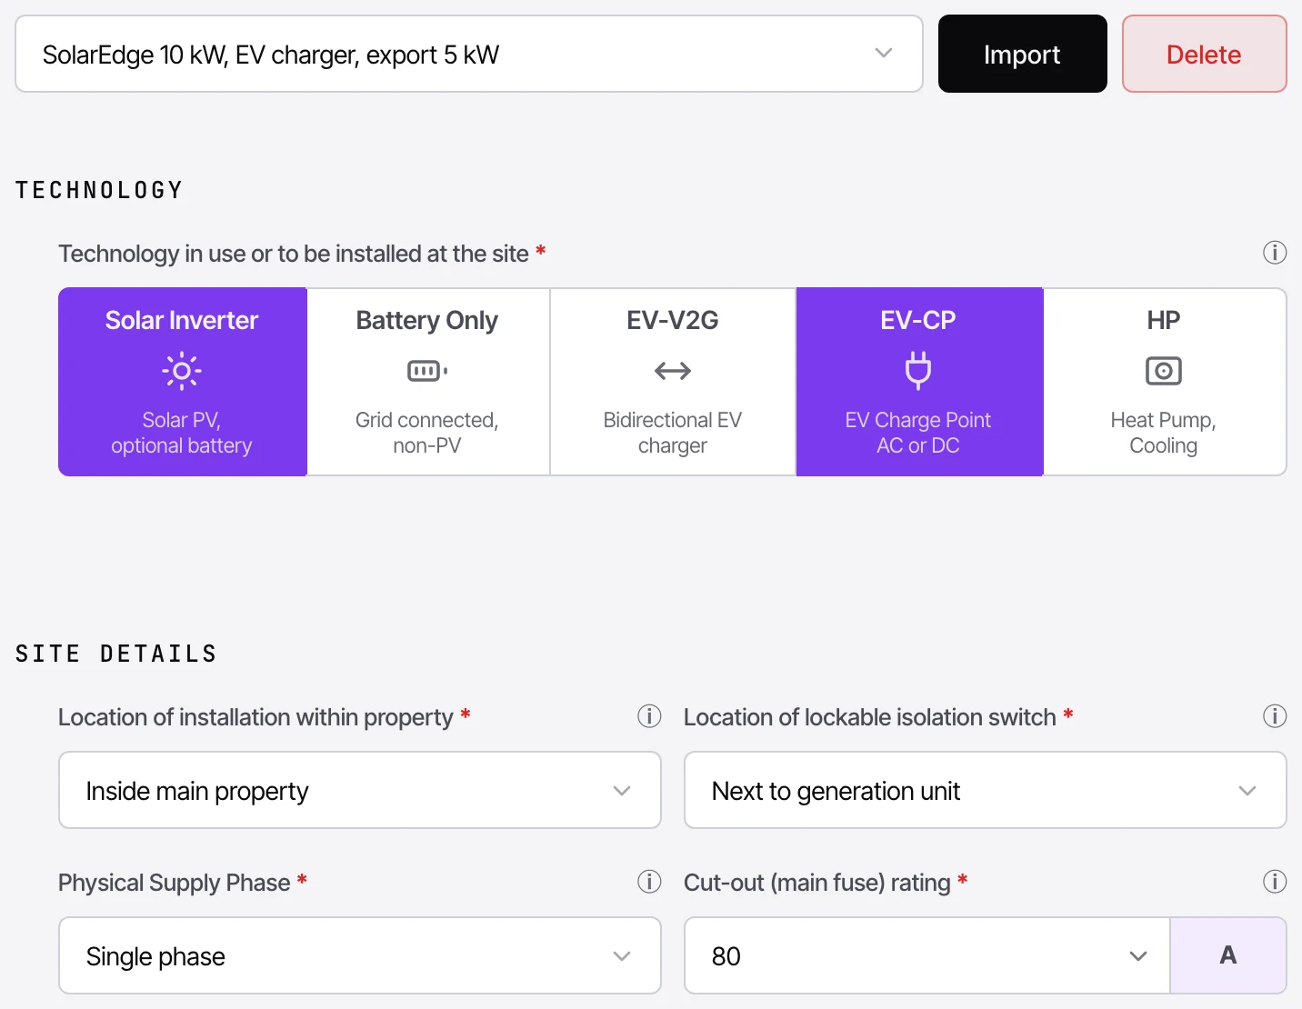The image size is (1302, 1009).
Task: Toggle the HP technology title
Action: point(1164,320)
